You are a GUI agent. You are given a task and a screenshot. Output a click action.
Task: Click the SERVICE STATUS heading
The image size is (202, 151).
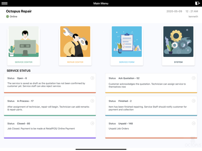19,71
